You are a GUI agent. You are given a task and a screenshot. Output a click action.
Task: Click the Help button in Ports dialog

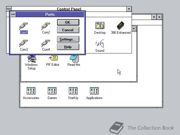pyautogui.click(x=68, y=47)
